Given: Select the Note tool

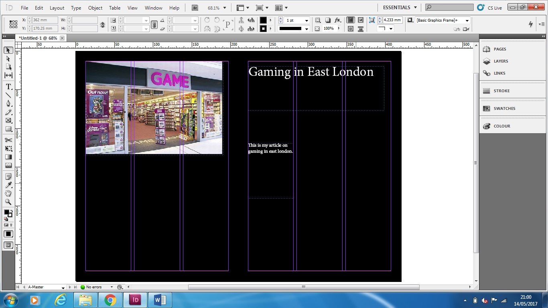Looking at the screenshot, I should [x=8, y=176].
